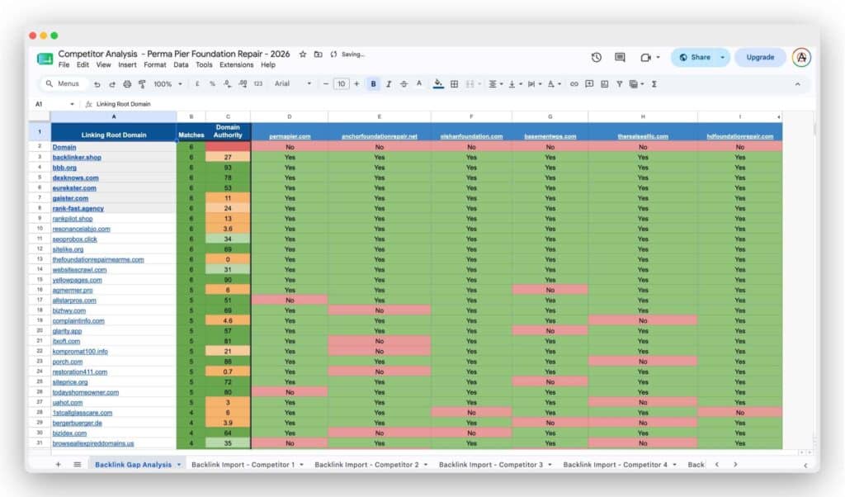Increase decimal places
Screen dimensions: 845x497
[243, 84]
